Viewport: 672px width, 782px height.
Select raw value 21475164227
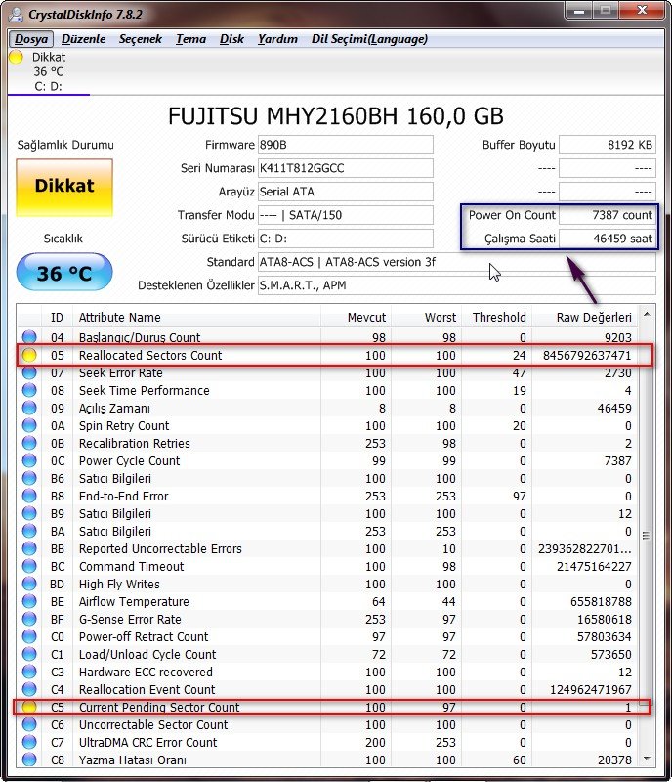point(594,567)
